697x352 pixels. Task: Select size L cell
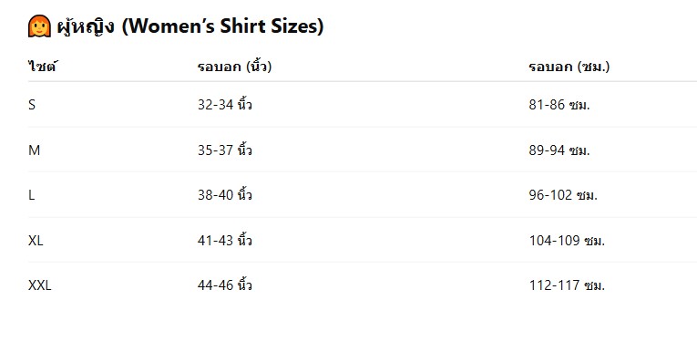31,195
